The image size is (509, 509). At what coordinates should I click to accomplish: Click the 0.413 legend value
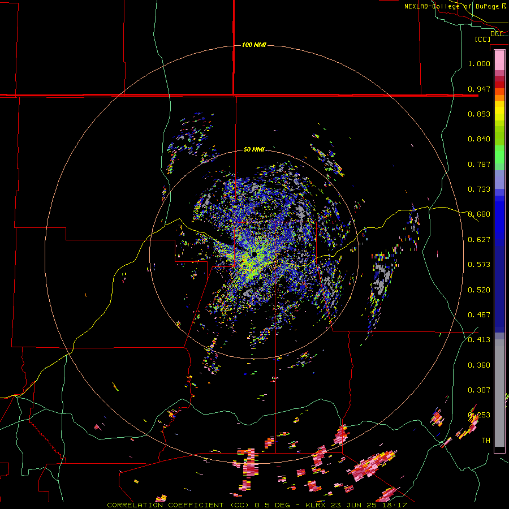click(x=479, y=340)
